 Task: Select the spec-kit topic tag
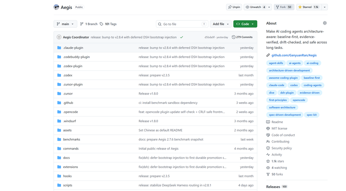311,115
